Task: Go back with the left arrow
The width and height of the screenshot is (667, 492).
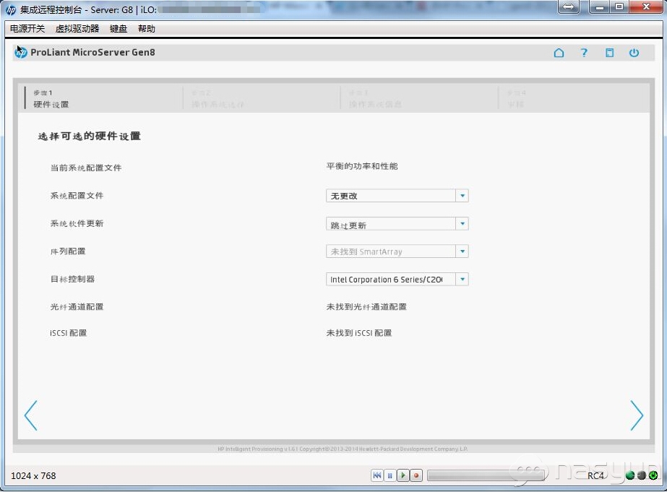Action: (31, 415)
